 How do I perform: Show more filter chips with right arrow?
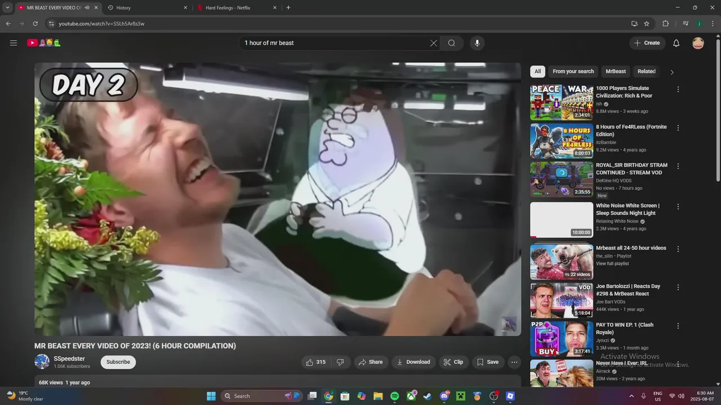pos(671,72)
